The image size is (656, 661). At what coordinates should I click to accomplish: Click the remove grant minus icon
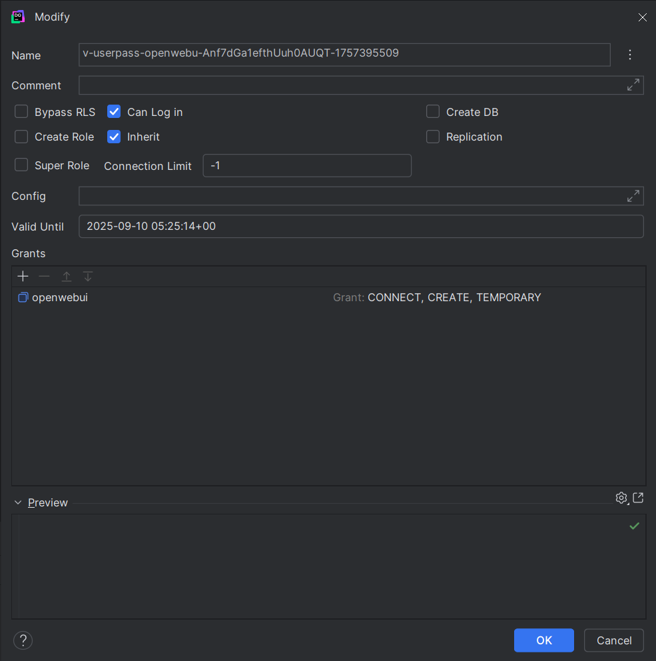coord(45,277)
